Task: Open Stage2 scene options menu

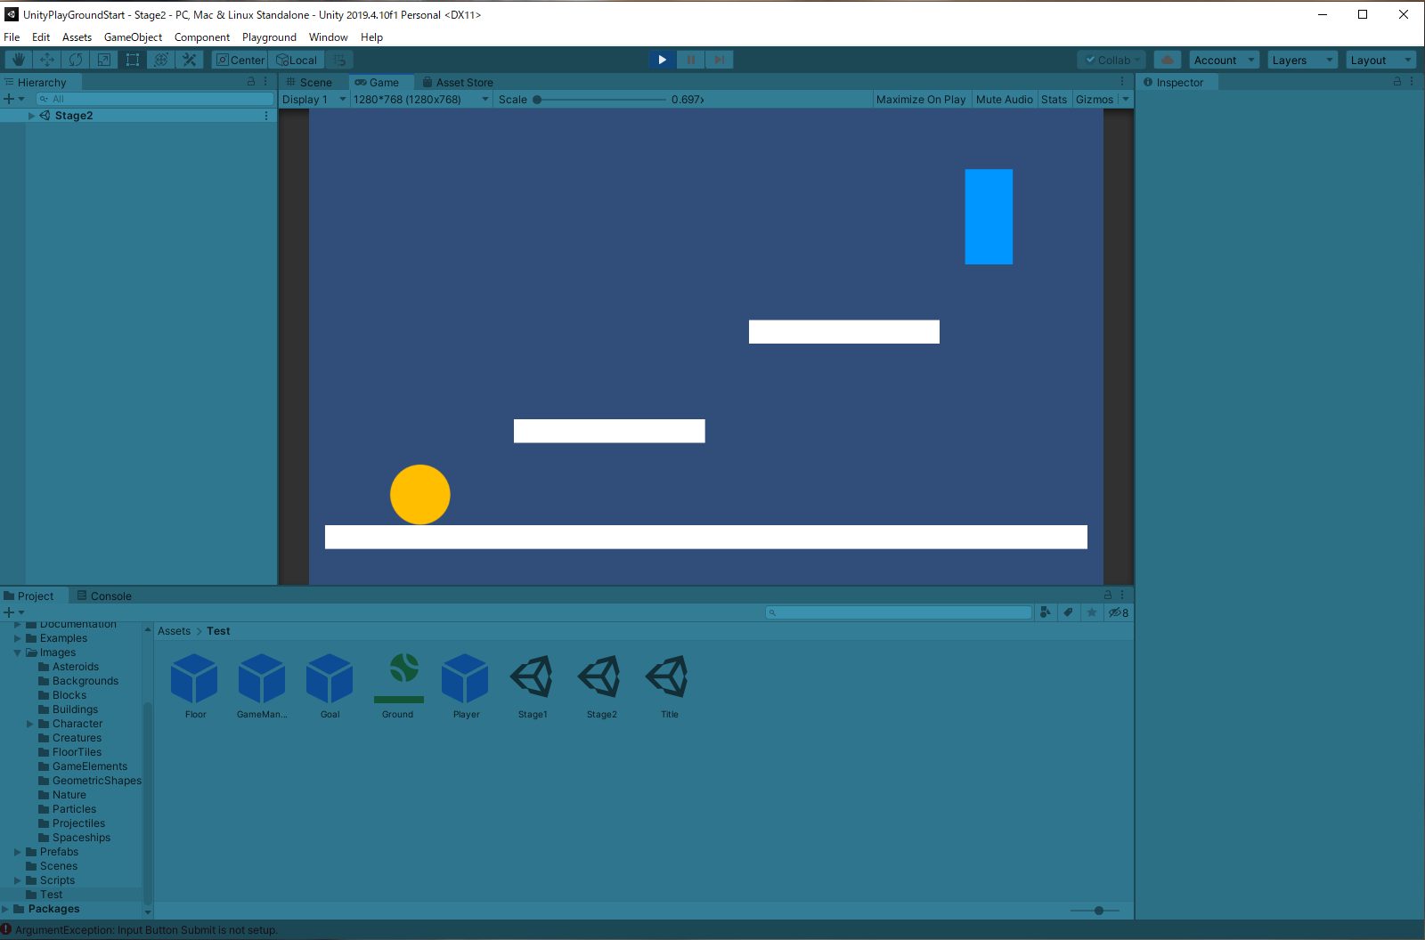Action: click(266, 116)
